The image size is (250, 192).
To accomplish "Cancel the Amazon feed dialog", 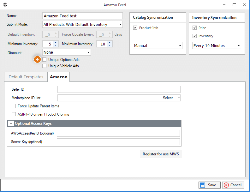I will point(233,185).
